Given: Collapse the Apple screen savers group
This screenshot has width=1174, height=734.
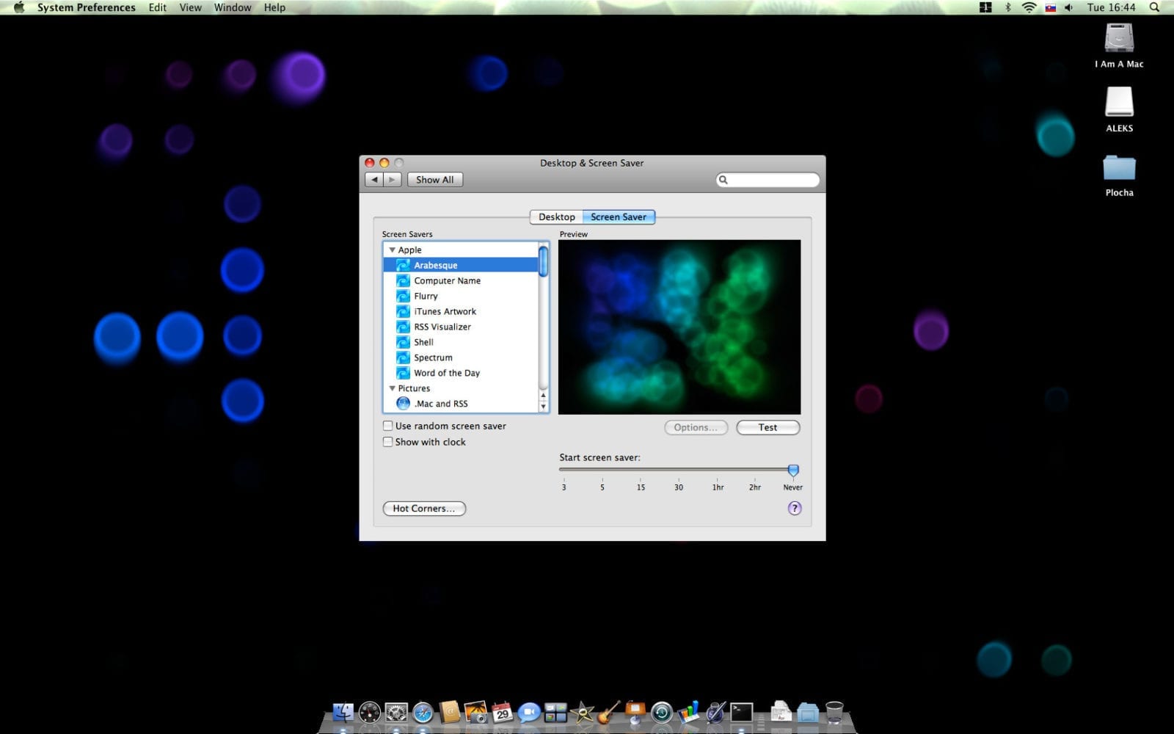Looking at the screenshot, I should [392, 250].
